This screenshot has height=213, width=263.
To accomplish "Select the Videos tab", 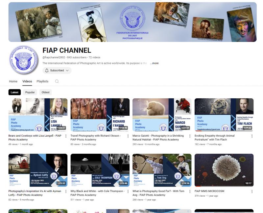I will pos(27,81).
